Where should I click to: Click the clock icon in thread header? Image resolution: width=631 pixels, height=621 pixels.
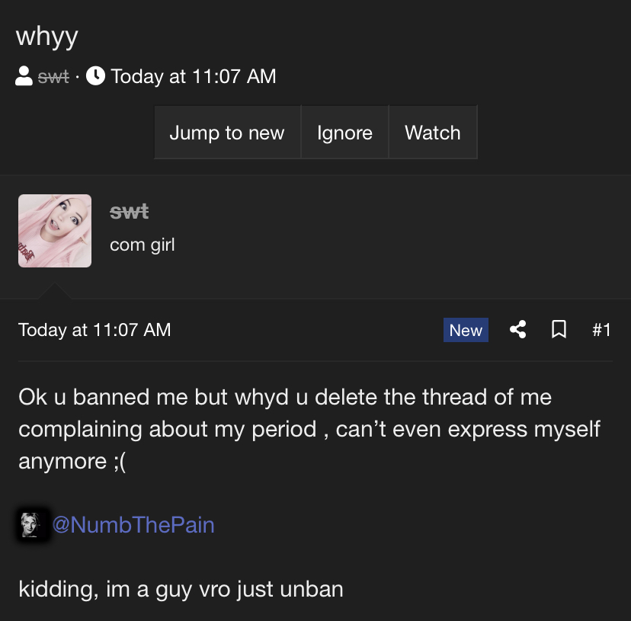[95, 75]
